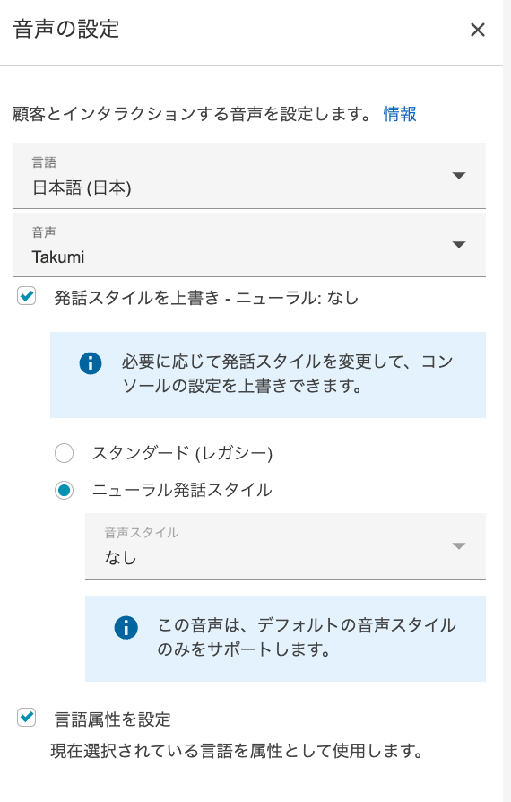
Task: Click the 言語属性を設定 label text
Action: point(112,719)
